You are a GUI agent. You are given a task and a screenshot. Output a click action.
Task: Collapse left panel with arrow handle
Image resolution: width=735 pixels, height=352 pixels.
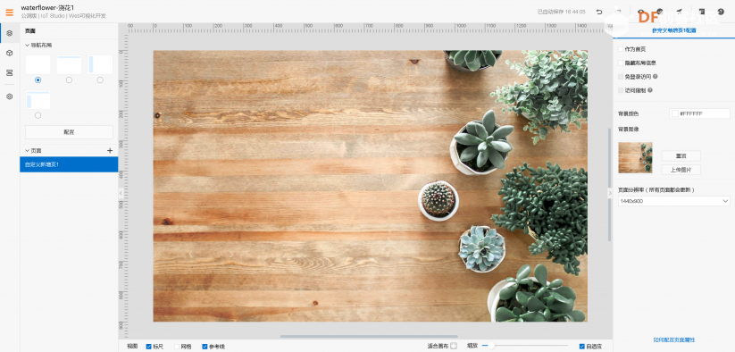(x=121, y=193)
